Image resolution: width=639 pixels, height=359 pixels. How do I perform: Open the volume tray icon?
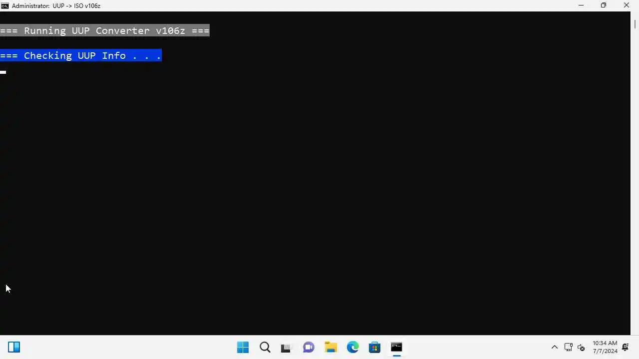click(x=581, y=348)
